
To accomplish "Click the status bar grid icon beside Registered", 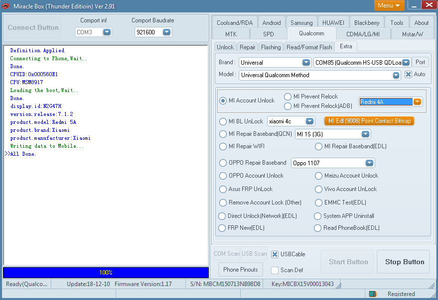I will (372, 294).
